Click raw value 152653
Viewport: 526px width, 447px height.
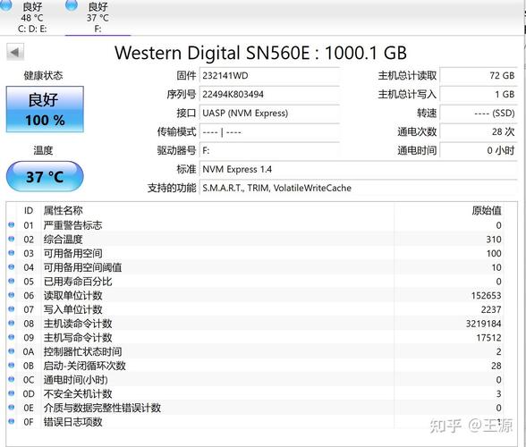click(486, 295)
